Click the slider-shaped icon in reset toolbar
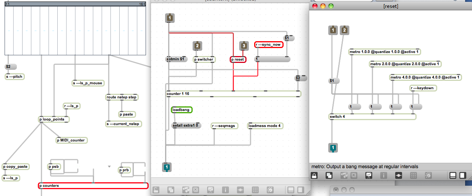This screenshot has height=196, width=472. pyautogui.click(x=399, y=176)
